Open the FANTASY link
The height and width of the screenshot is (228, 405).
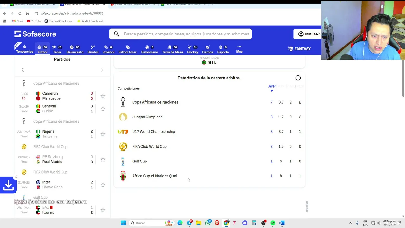tap(299, 49)
